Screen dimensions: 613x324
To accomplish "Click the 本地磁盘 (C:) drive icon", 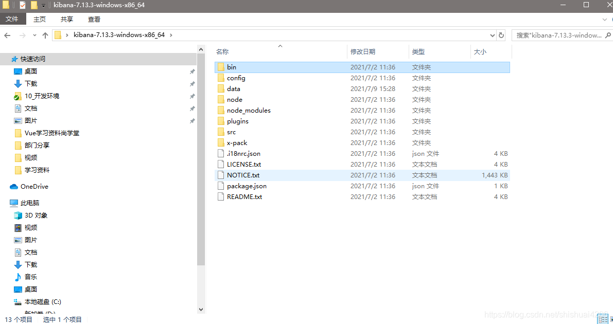I will click(x=18, y=302).
